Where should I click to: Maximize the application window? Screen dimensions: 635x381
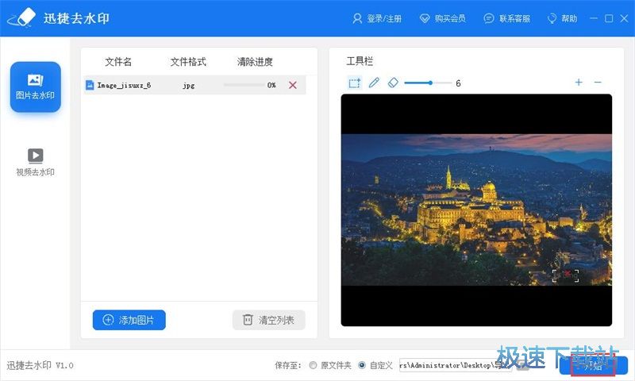tap(609, 18)
